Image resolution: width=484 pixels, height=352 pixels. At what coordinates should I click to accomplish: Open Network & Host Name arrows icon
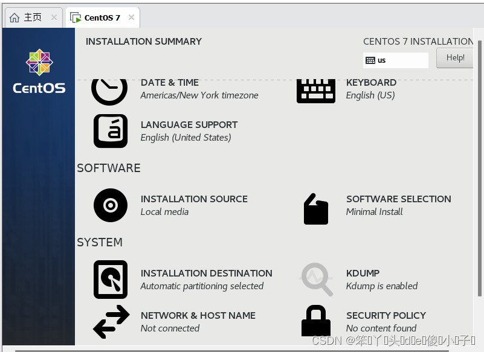pos(111,321)
